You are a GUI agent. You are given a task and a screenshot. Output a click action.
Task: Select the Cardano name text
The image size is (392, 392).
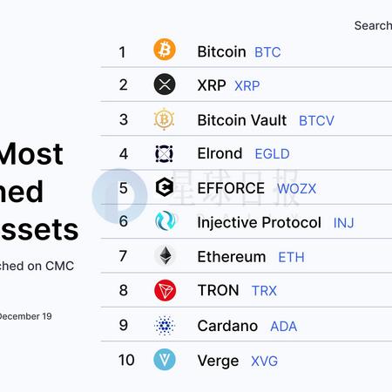(x=227, y=326)
